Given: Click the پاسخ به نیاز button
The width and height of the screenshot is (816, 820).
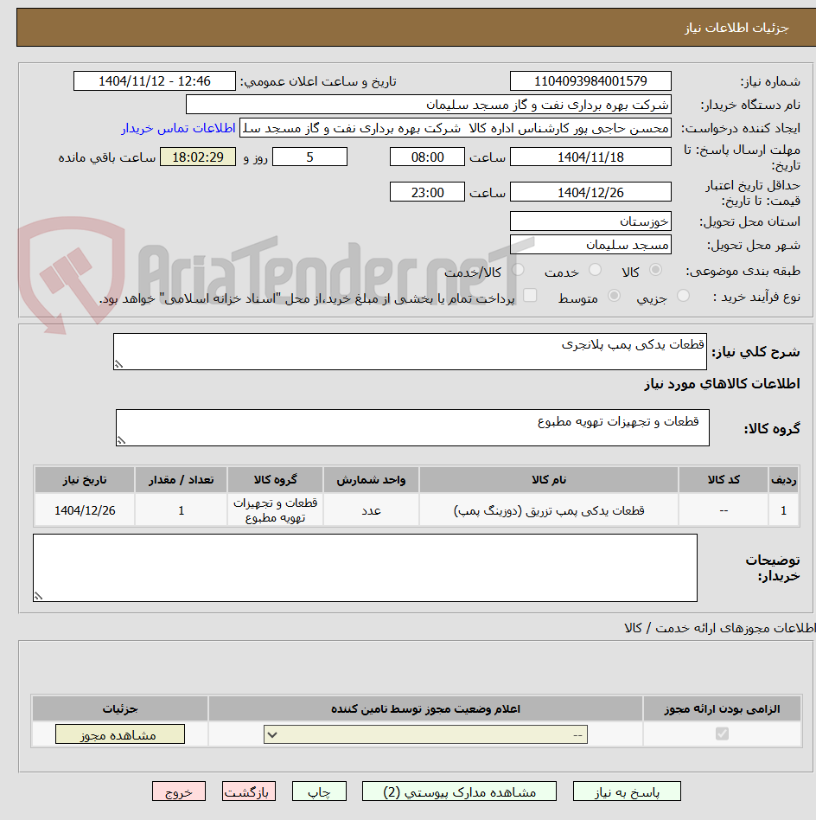Looking at the screenshot, I should click(627, 791).
